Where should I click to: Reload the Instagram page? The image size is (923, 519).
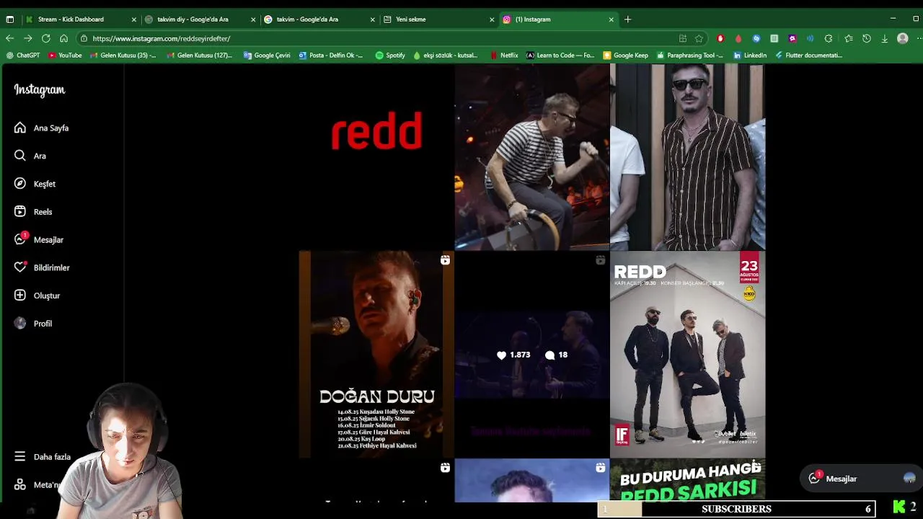click(45, 38)
